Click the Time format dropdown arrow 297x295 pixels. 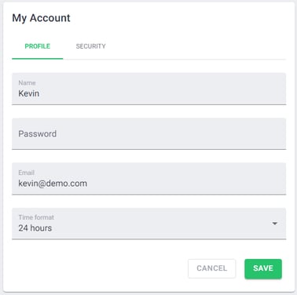275,224
